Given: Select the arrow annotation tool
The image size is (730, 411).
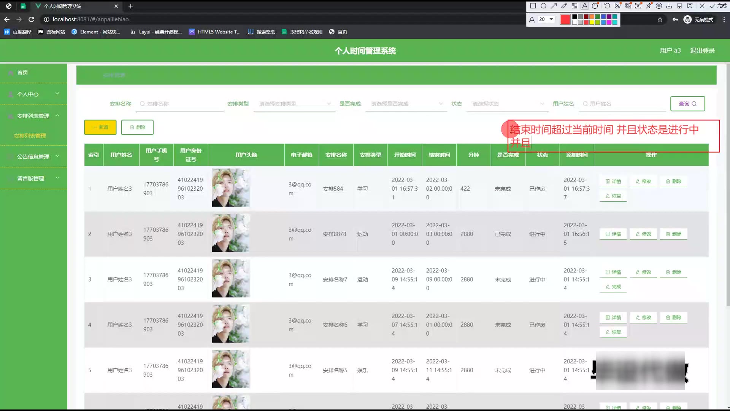Looking at the screenshot, I should [x=554, y=6].
